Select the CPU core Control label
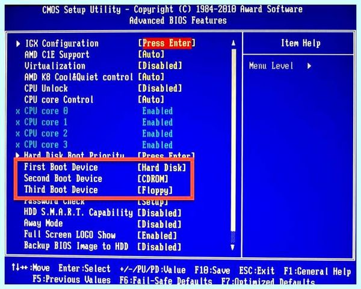The width and height of the screenshot is (361, 289). [x=59, y=100]
